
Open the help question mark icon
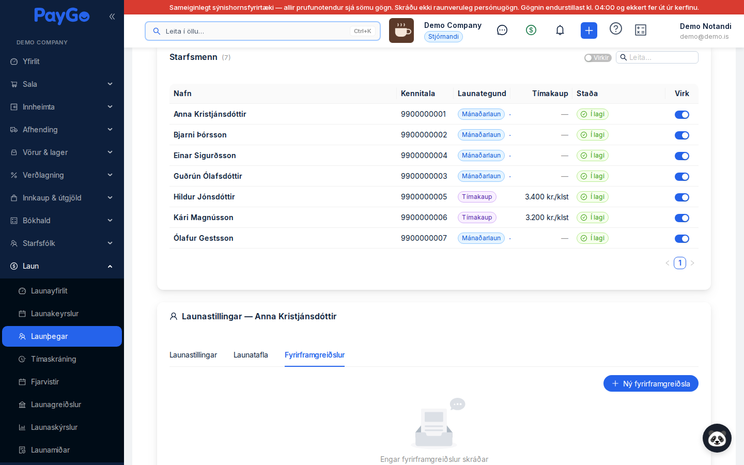(616, 28)
